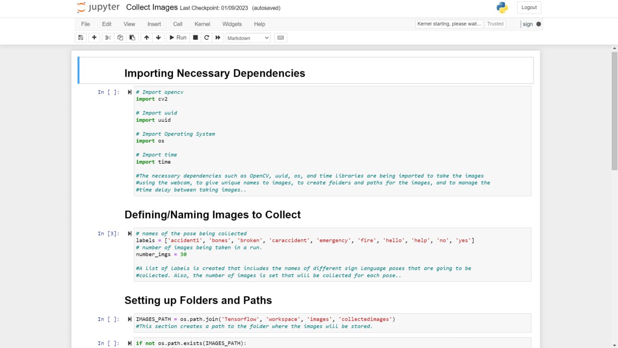This screenshot has width=618, height=348.
Task: Select the 'Defining/Naming Images to Collect' heading
Action: 212,215
